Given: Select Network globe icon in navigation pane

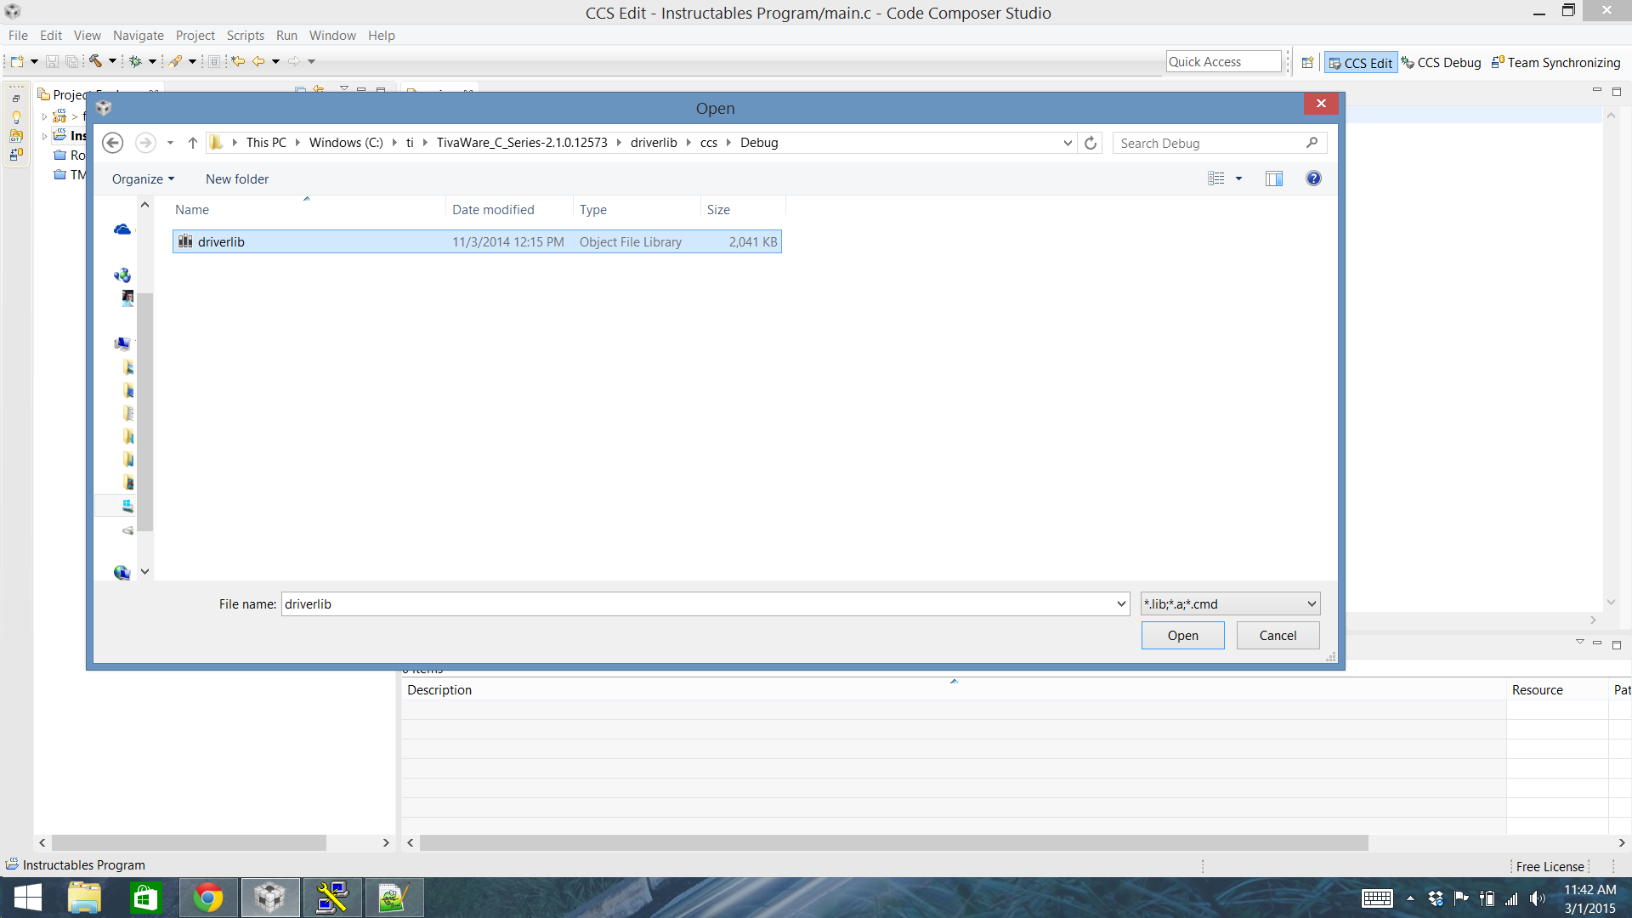Looking at the screenshot, I should [122, 573].
